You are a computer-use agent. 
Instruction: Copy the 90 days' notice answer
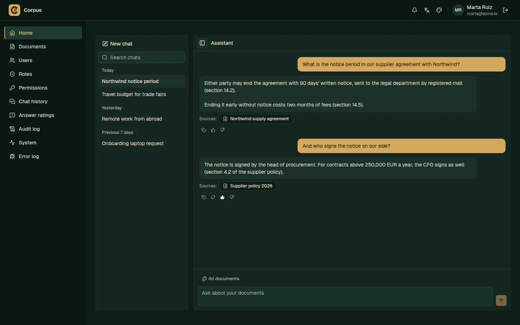[204, 130]
